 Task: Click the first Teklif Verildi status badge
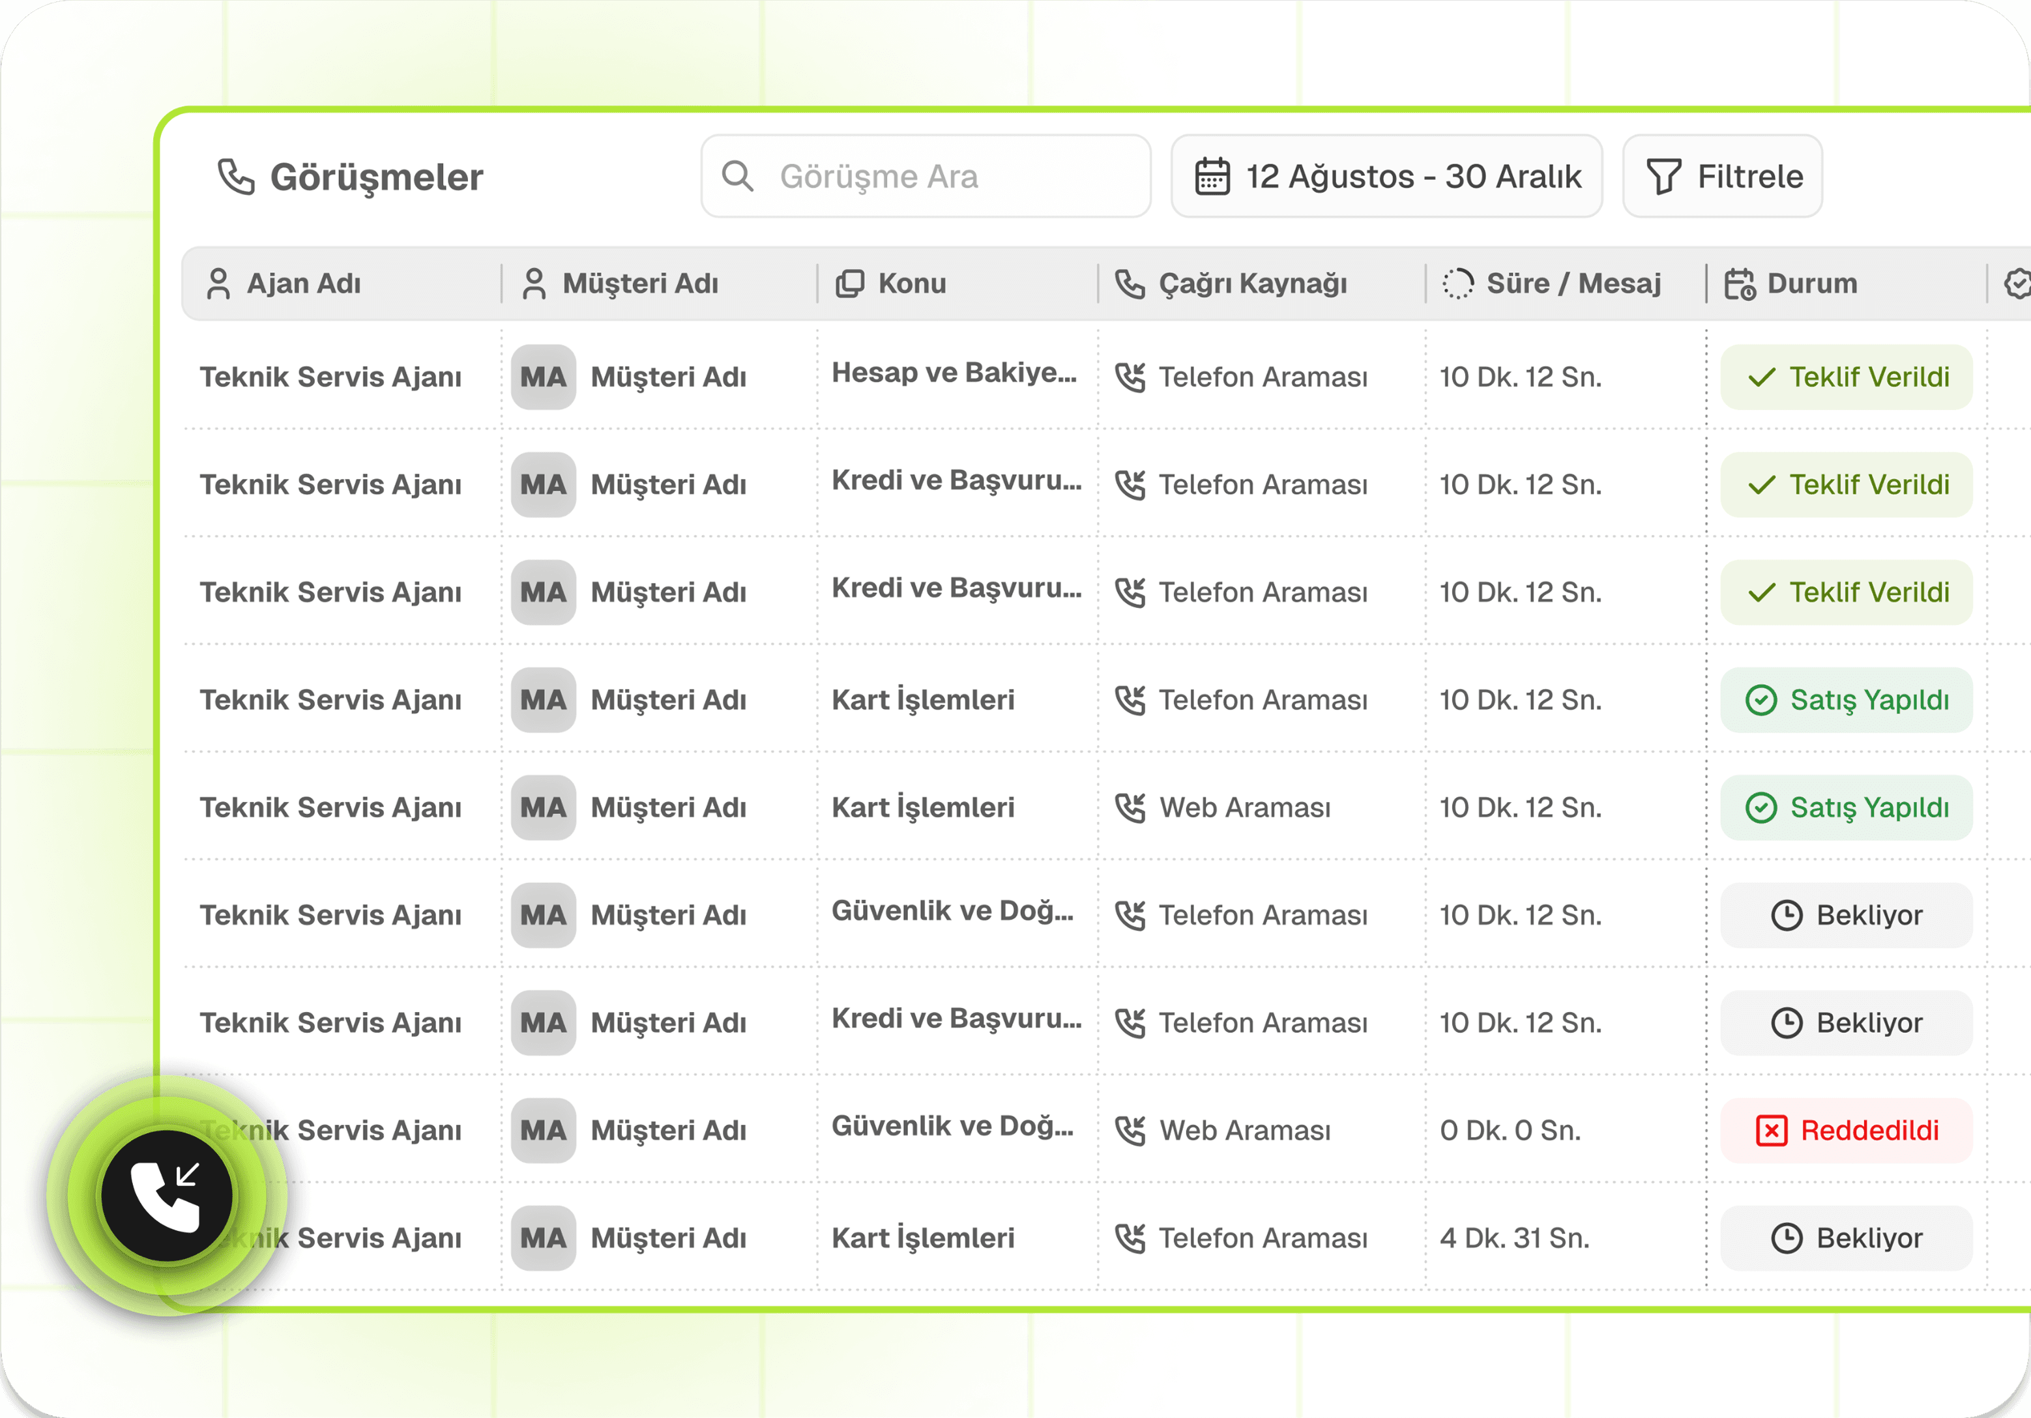point(1846,377)
